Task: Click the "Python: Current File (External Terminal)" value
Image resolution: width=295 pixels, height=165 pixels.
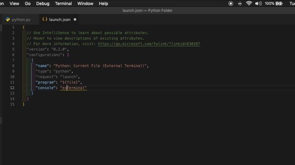Action: point(100,66)
